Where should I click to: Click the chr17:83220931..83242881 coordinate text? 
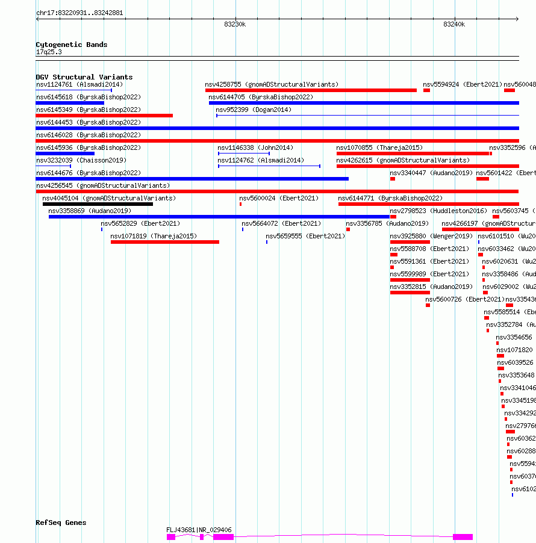coord(79,13)
